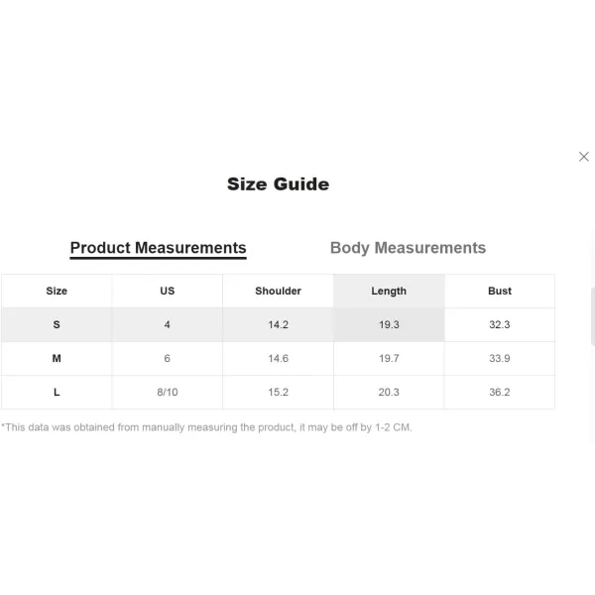This screenshot has width=595, height=595.
Task: Click the Size column header
Action: tap(57, 291)
